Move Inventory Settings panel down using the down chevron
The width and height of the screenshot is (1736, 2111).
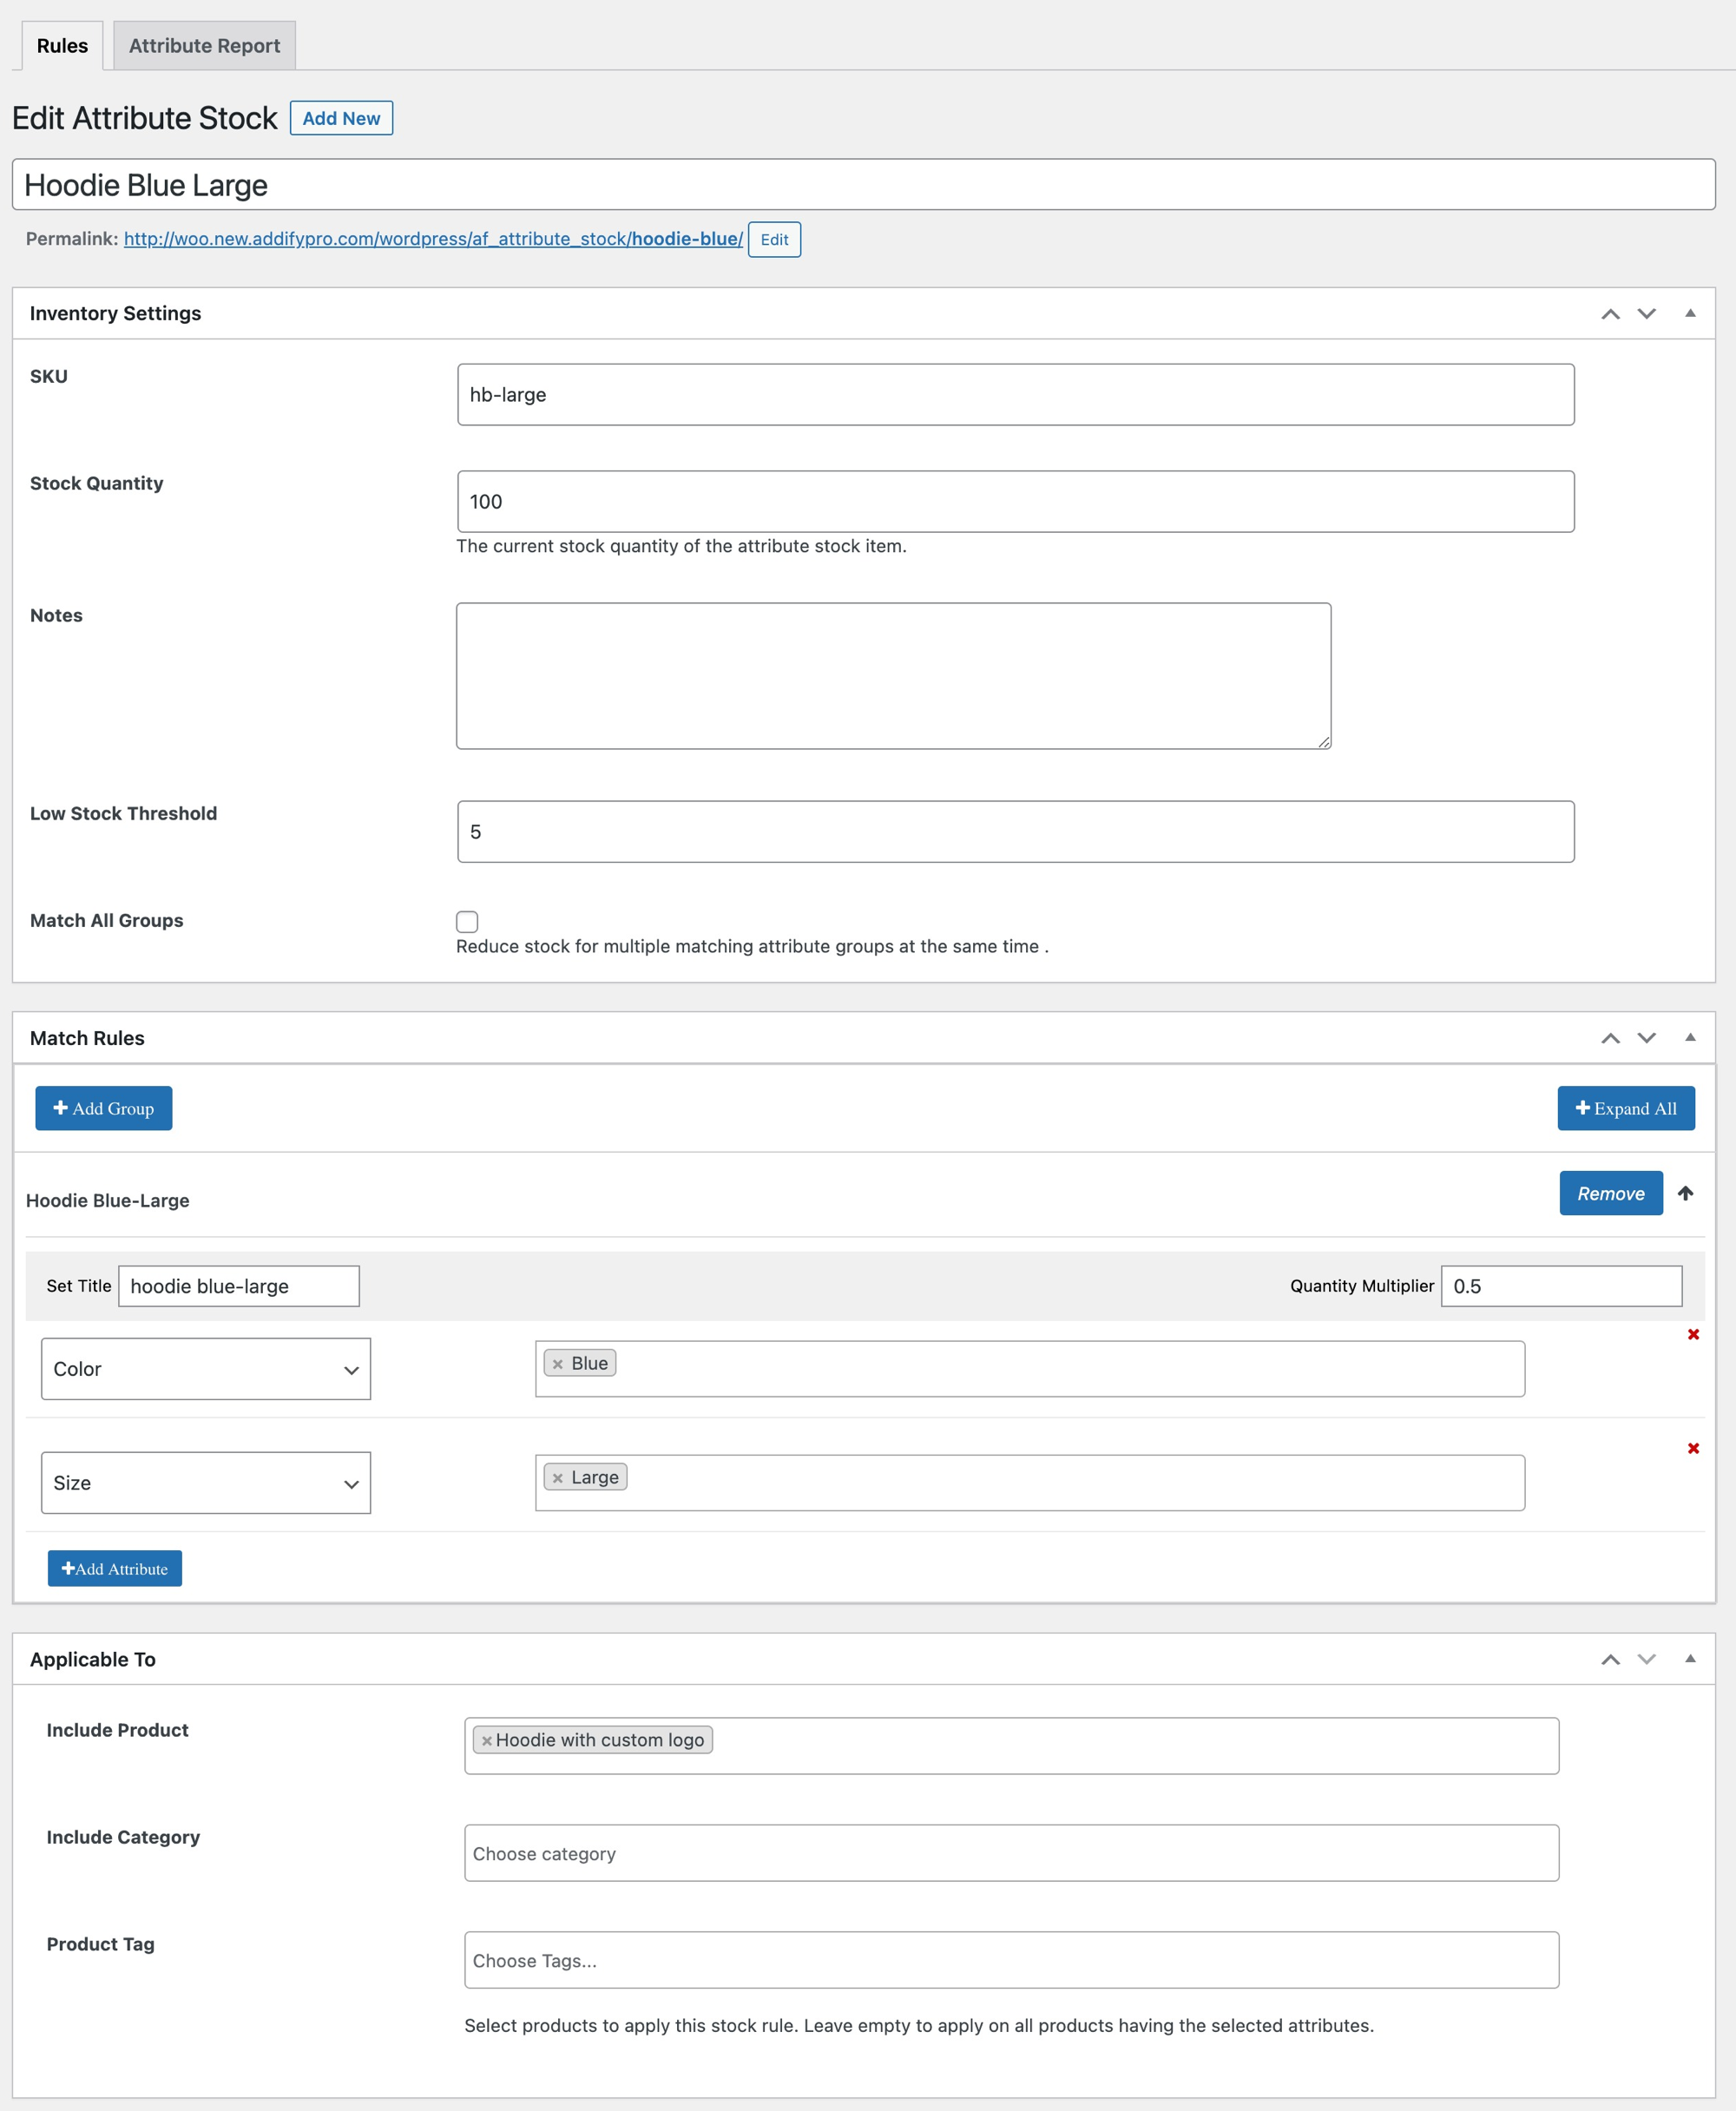pyautogui.click(x=1647, y=313)
